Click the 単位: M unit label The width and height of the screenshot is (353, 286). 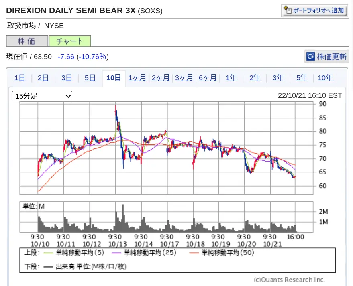click(x=34, y=206)
